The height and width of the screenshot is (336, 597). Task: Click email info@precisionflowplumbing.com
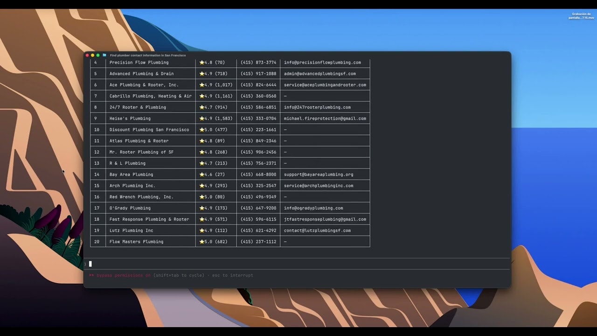[x=322, y=63]
